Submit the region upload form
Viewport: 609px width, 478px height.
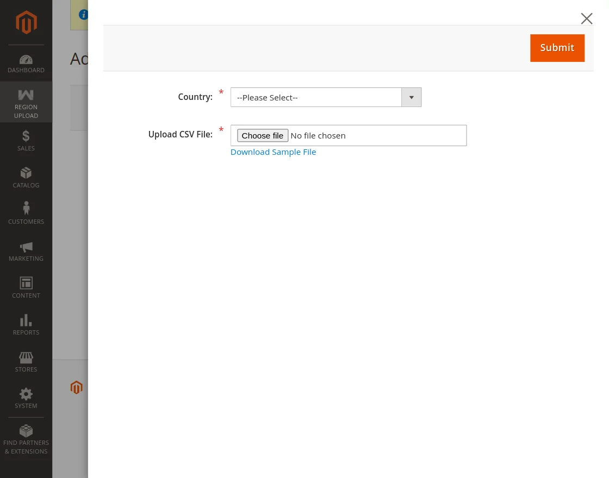coord(557,48)
